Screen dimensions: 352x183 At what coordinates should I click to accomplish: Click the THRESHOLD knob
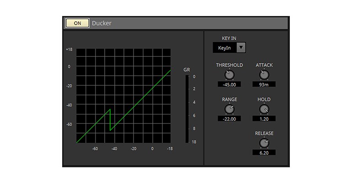click(229, 75)
